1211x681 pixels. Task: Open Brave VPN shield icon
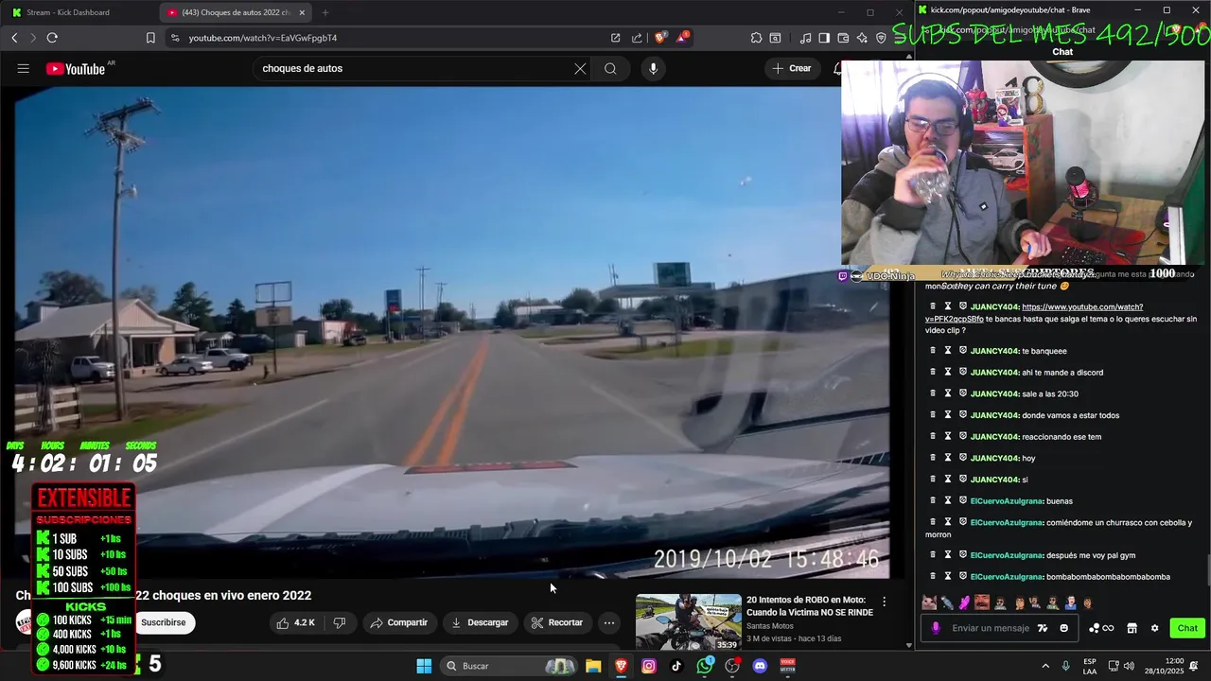point(881,38)
